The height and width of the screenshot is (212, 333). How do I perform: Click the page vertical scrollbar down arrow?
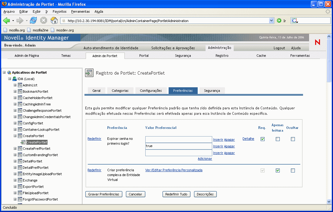pos(329,202)
